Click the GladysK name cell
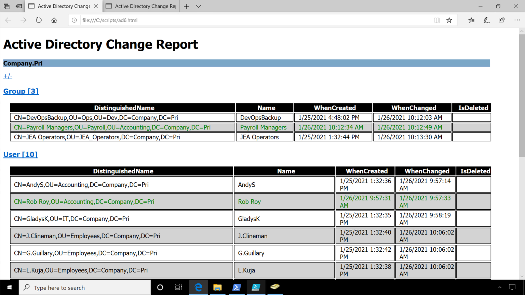The width and height of the screenshot is (525, 295). pyautogui.click(x=284, y=219)
